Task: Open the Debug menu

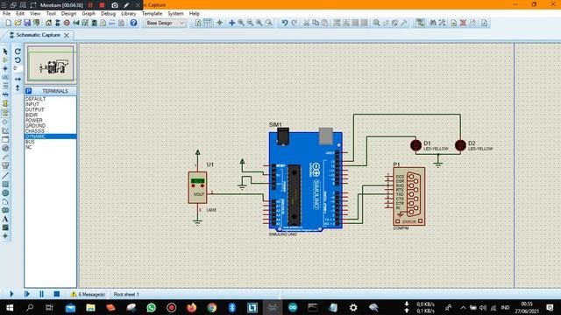Action: pos(108,14)
